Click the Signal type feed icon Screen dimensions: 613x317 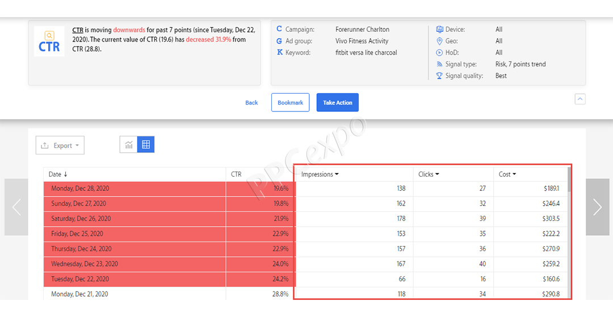click(439, 64)
